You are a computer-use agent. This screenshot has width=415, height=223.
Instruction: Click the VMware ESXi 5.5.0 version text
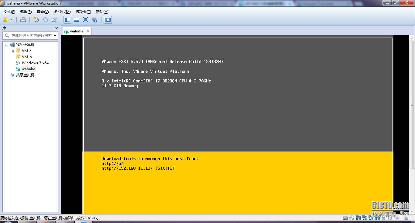(x=162, y=62)
